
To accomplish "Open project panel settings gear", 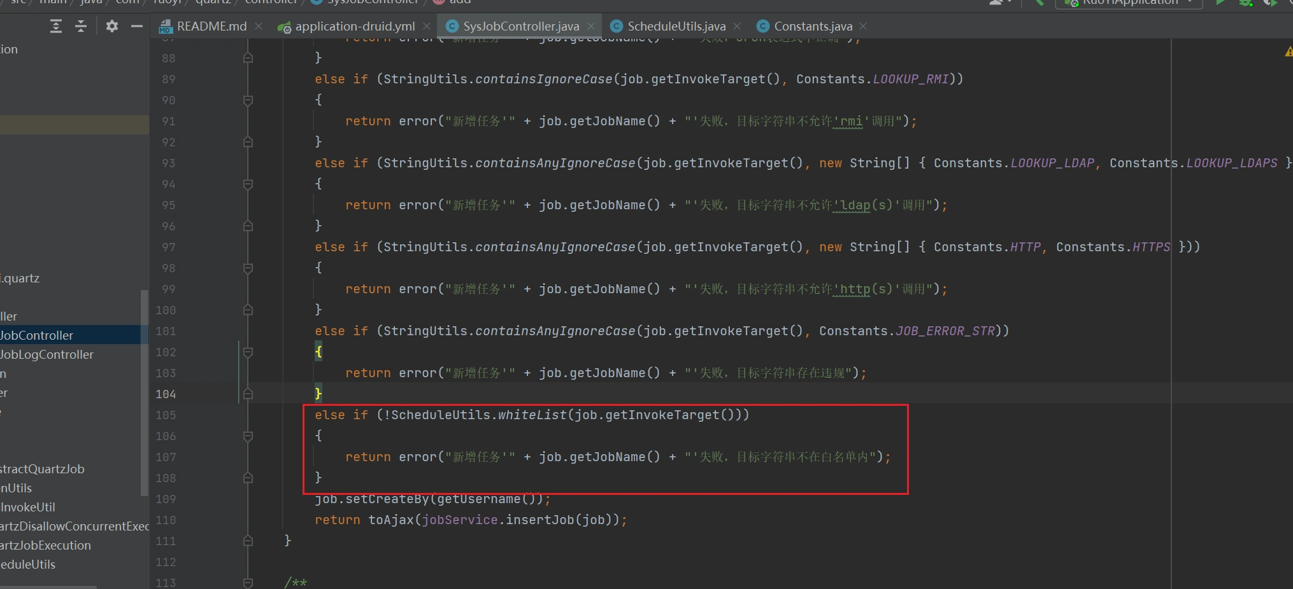I will pos(112,26).
